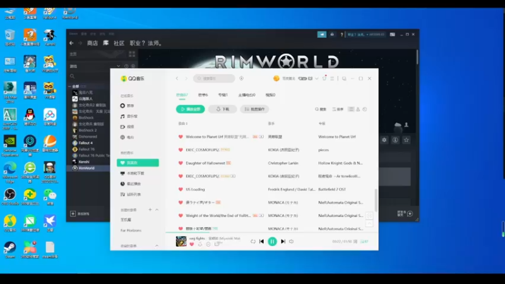Click the Download button next to Play All
Screen dimensions: 505x284
(223, 109)
